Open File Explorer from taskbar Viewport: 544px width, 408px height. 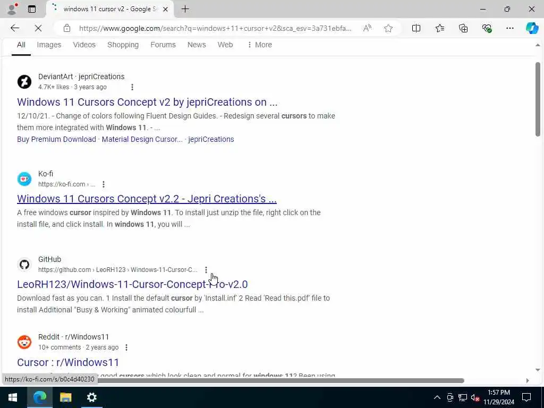click(x=65, y=397)
